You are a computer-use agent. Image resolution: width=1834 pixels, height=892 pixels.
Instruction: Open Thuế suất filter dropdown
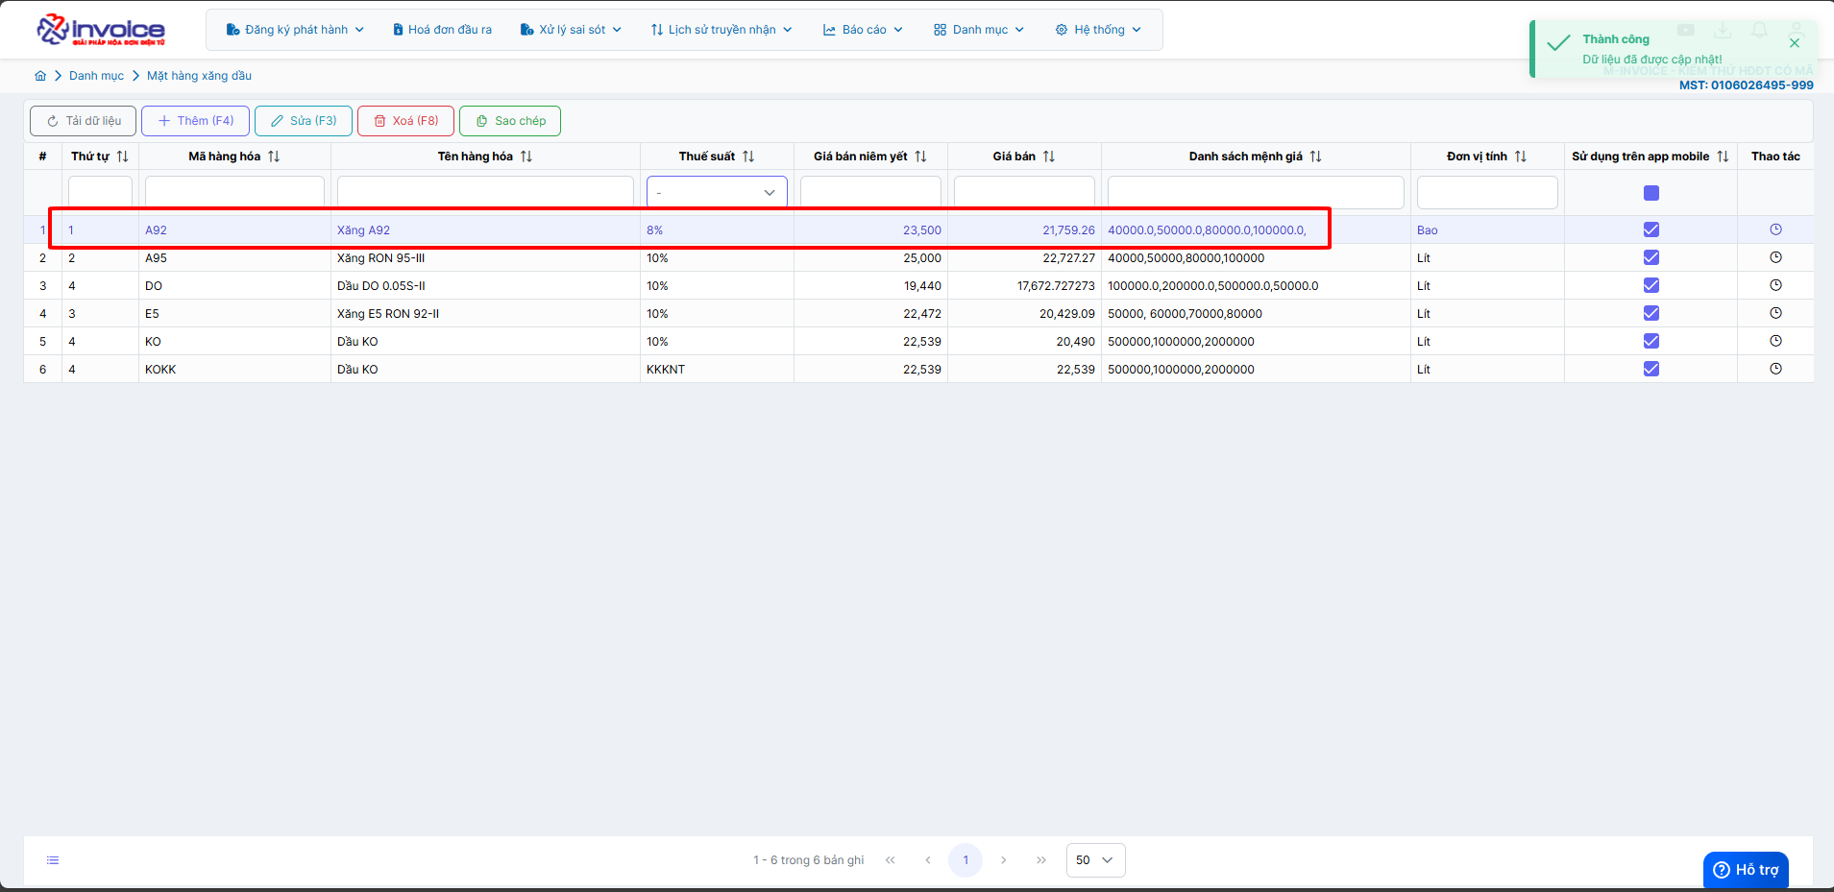pos(717,192)
